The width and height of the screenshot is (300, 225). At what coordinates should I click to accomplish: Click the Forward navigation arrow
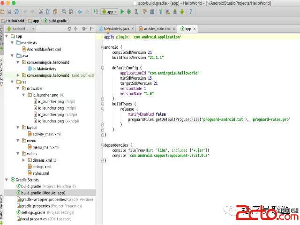(87, 12)
